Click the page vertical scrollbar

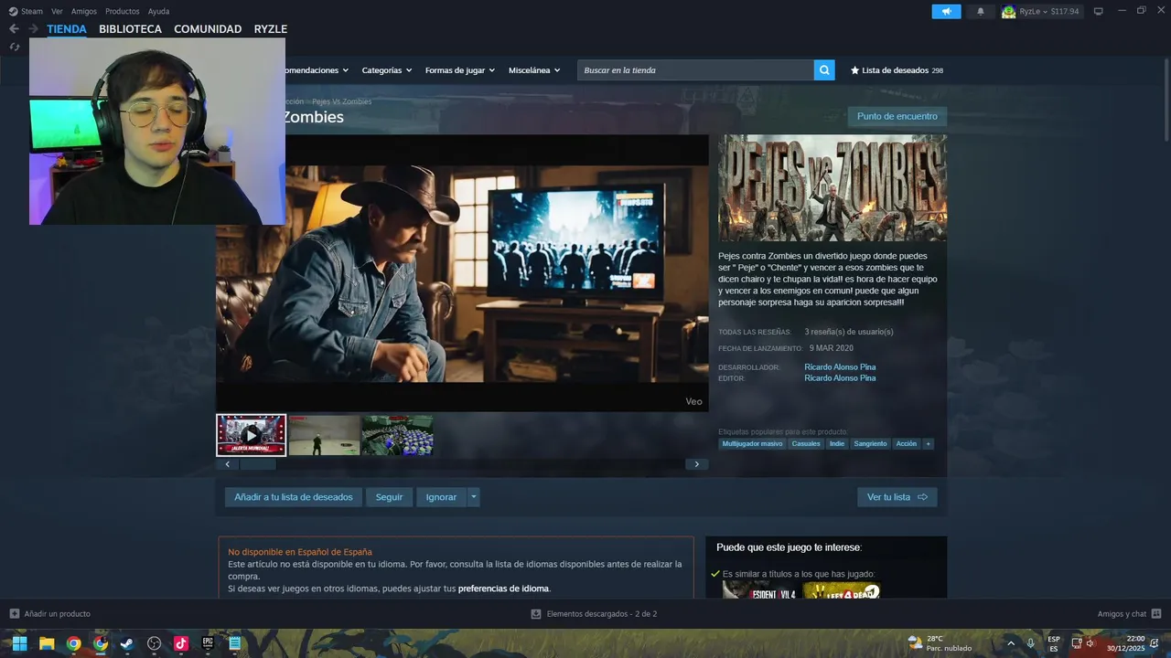click(x=1166, y=101)
